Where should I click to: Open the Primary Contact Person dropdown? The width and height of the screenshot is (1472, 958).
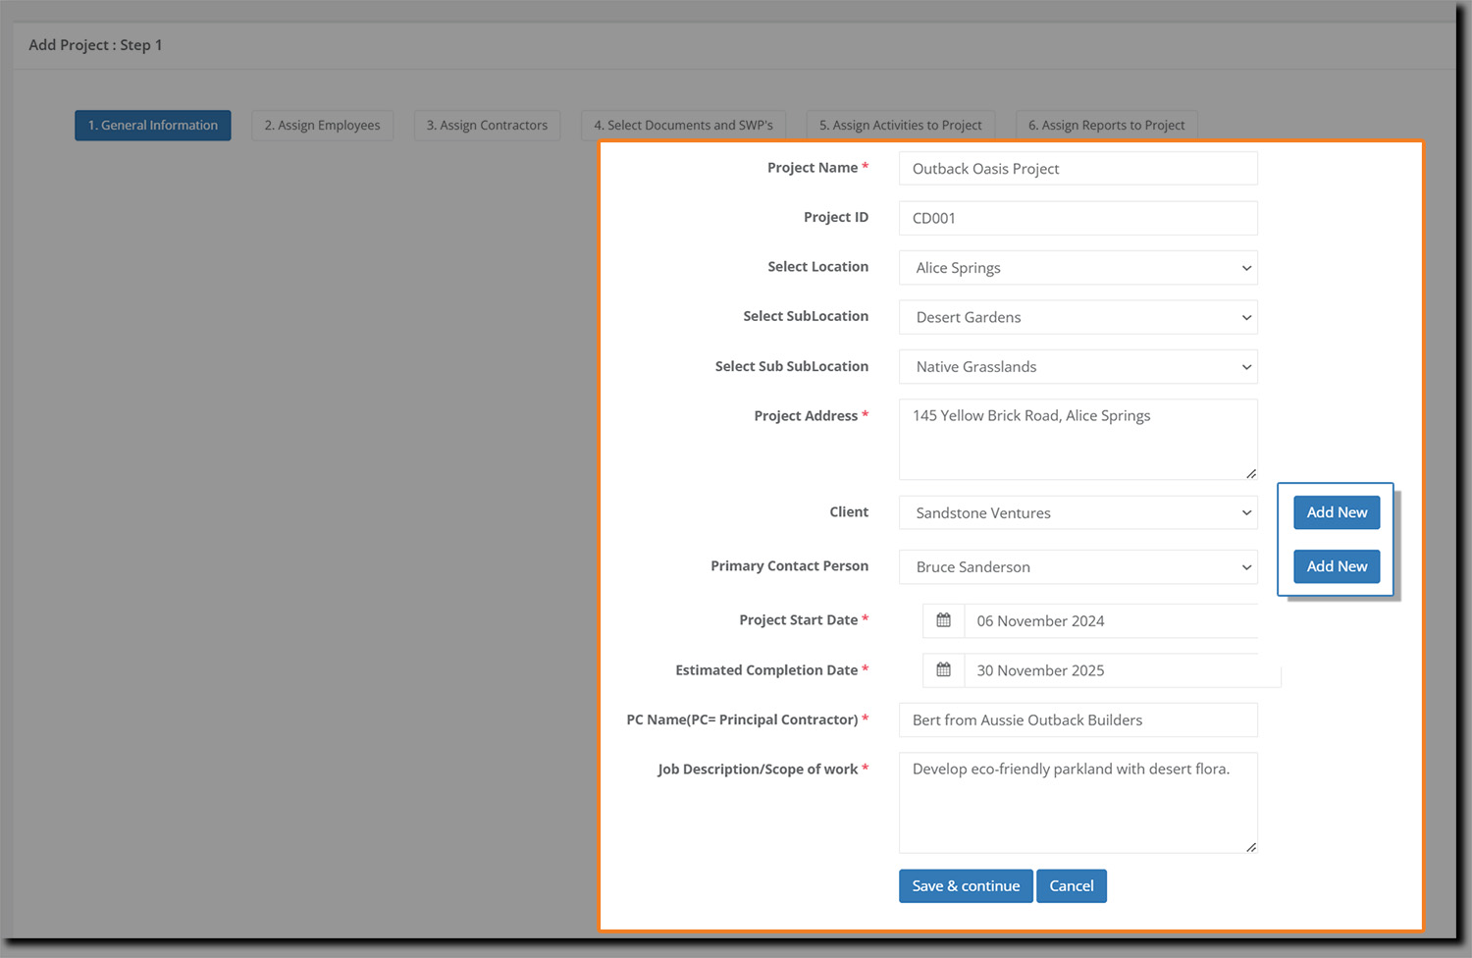(x=1078, y=566)
